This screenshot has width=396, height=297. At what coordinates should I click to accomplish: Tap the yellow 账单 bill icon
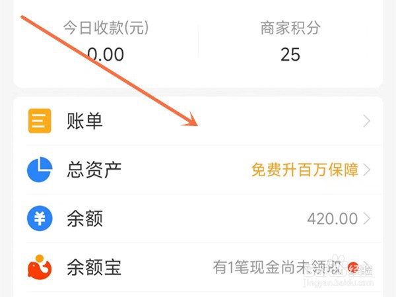coord(40,121)
